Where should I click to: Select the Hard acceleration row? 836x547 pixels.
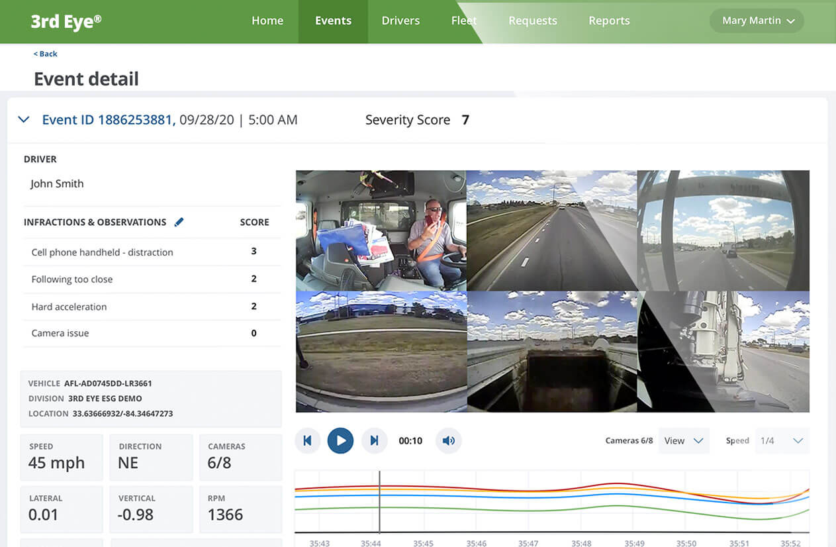pos(151,307)
